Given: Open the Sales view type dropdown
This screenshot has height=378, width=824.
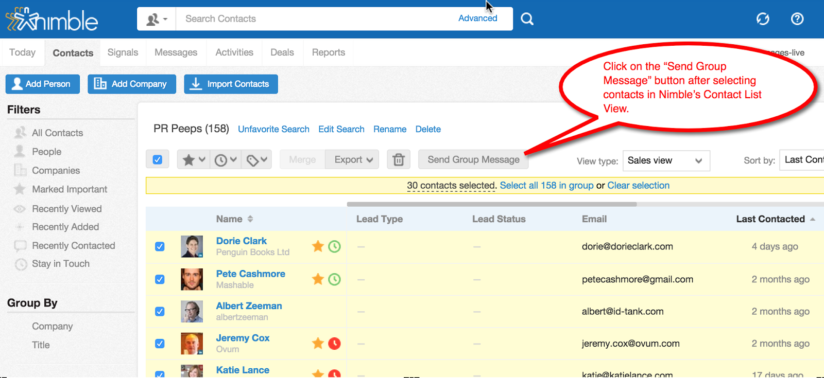Looking at the screenshot, I should tap(666, 160).
